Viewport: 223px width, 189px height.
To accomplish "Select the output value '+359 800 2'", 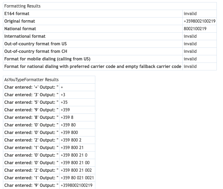I will [71, 140].
